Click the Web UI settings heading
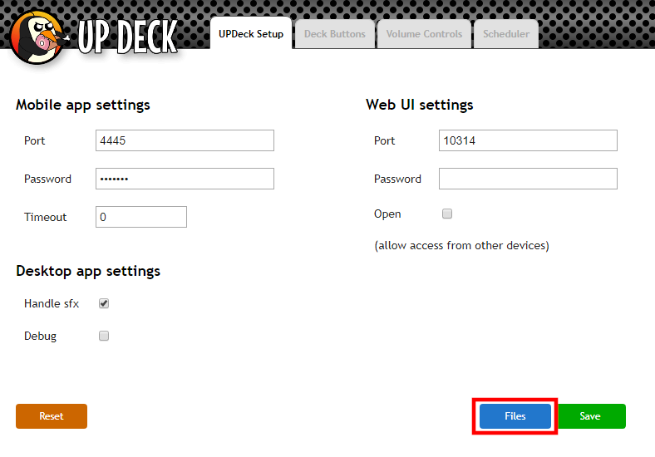This screenshot has height=457, width=655. [420, 105]
